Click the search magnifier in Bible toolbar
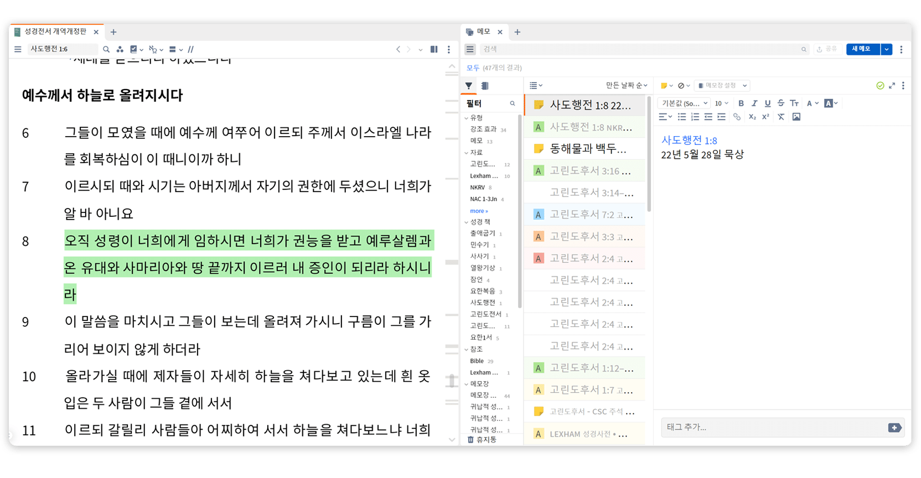 [106, 49]
